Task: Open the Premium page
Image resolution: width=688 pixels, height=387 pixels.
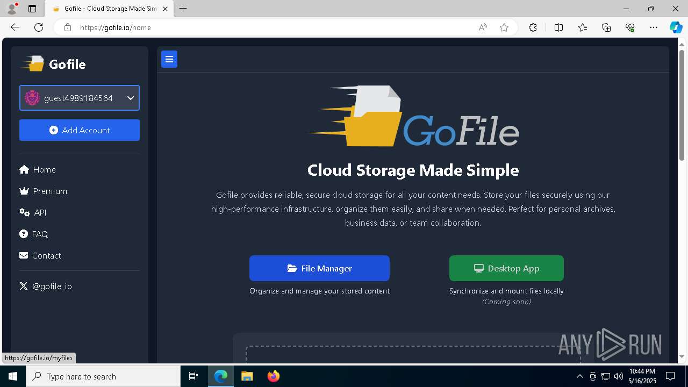Action: [x=43, y=191]
